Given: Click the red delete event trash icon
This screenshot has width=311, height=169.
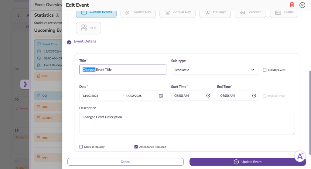Looking at the screenshot, I should [292, 5].
